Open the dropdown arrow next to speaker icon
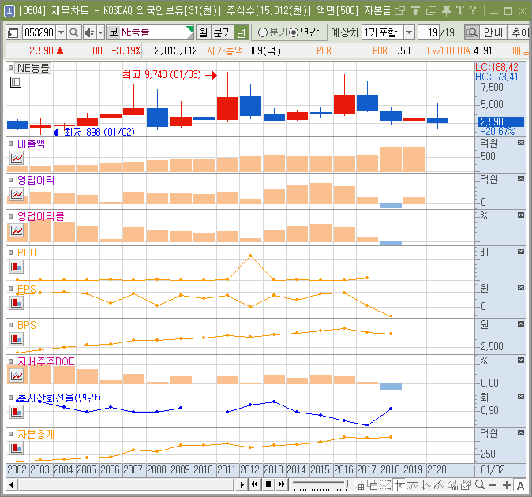 tap(100, 33)
